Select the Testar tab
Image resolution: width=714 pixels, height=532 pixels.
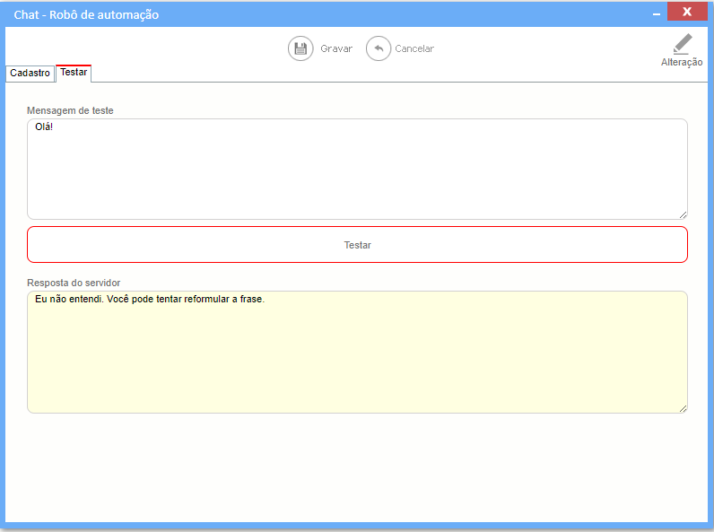74,73
